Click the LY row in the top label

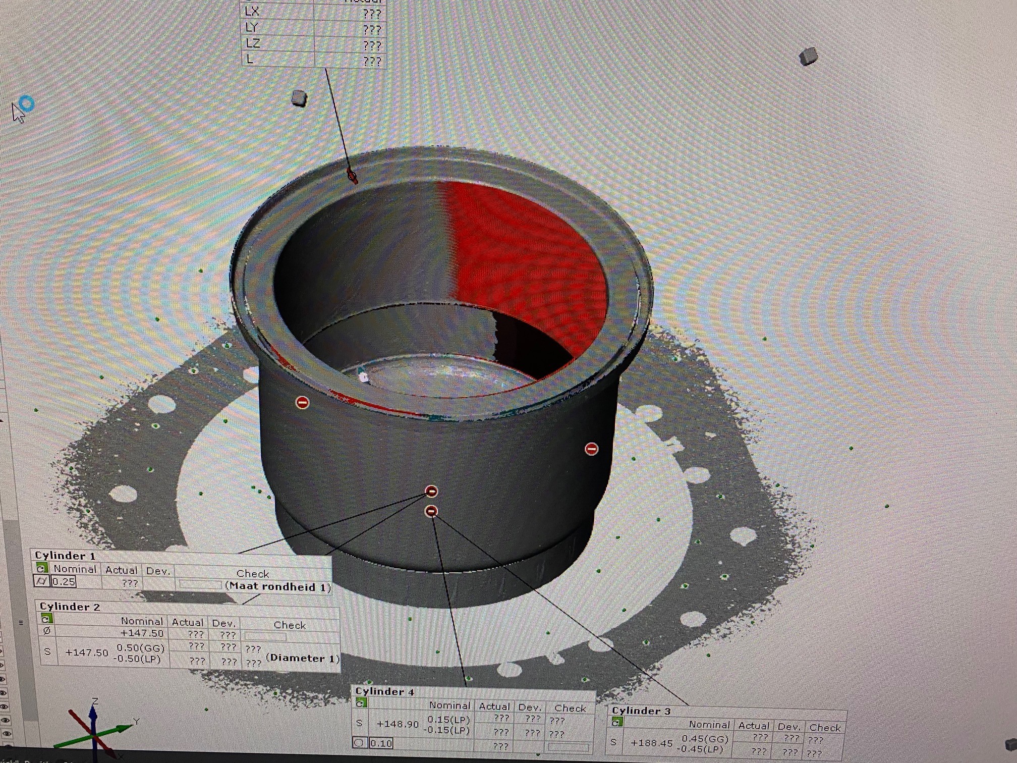(x=313, y=28)
